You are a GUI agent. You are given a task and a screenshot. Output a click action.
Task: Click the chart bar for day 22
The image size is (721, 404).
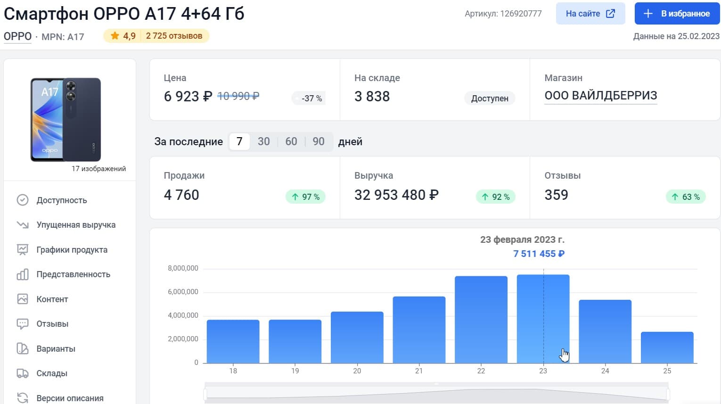(x=481, y=320)
